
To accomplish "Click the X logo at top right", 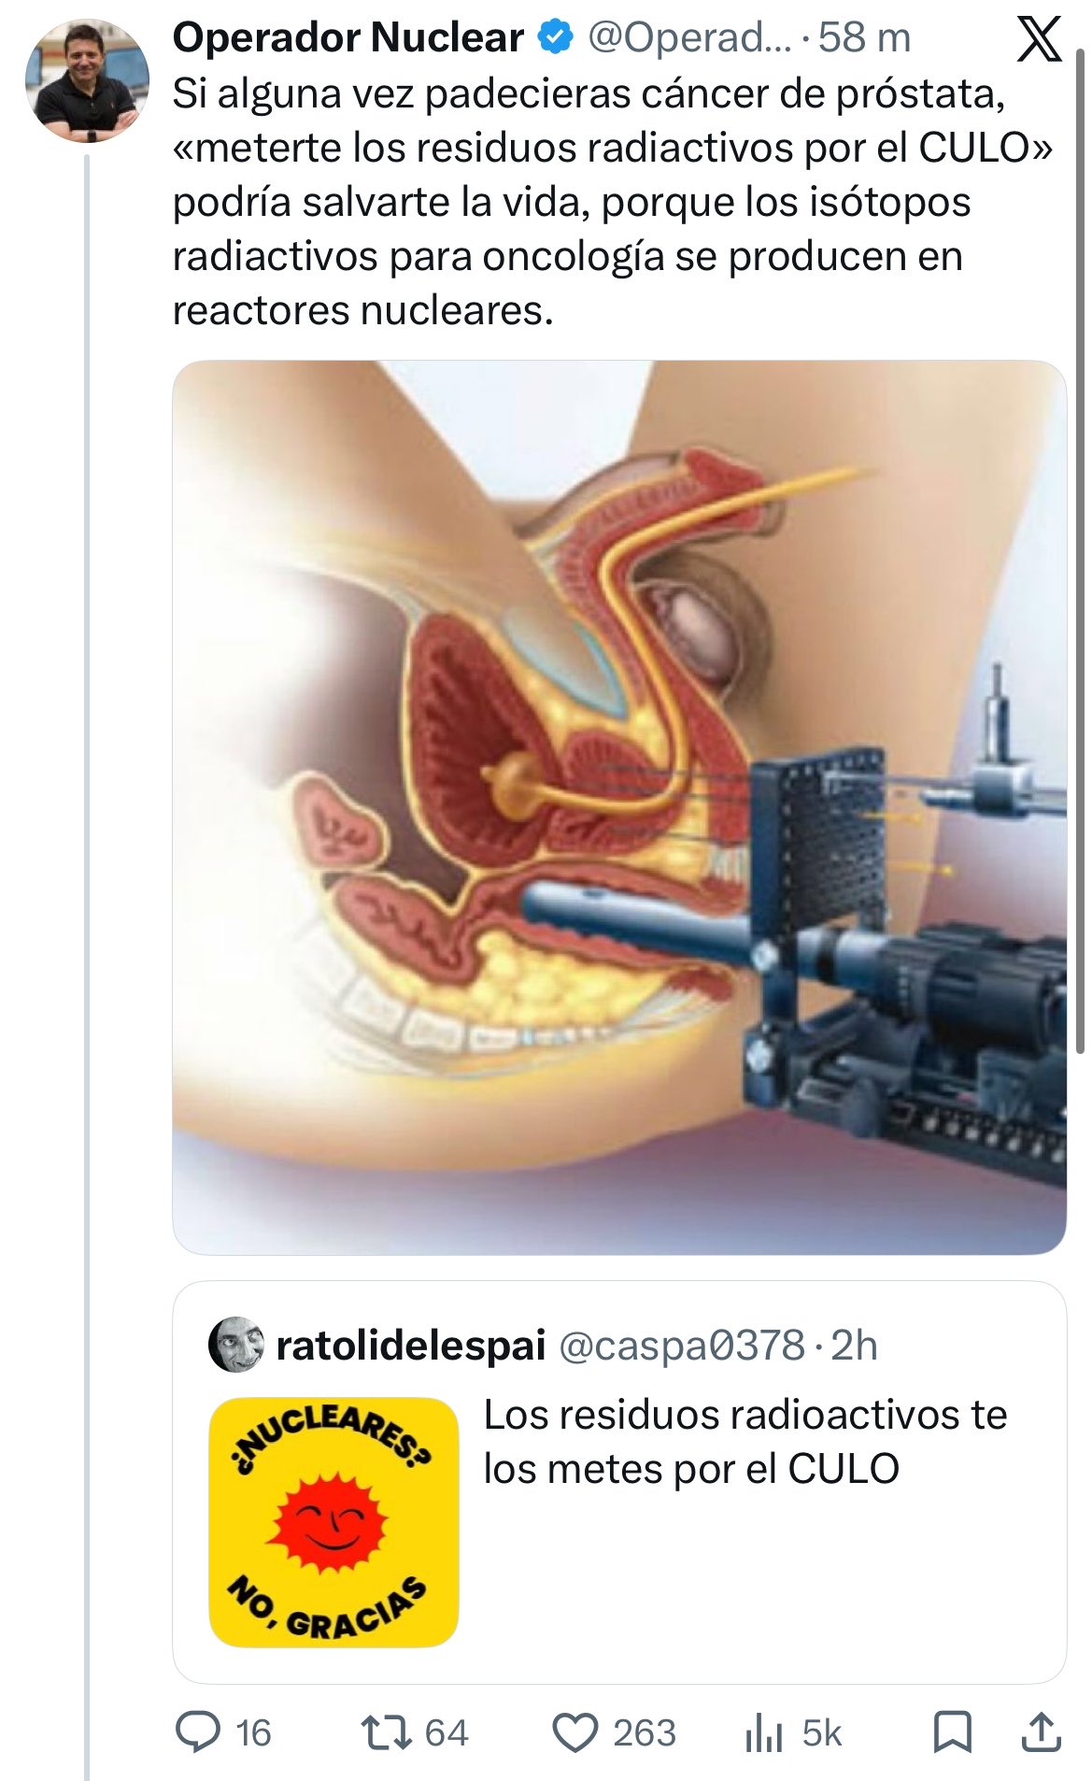I will 1038,39.
